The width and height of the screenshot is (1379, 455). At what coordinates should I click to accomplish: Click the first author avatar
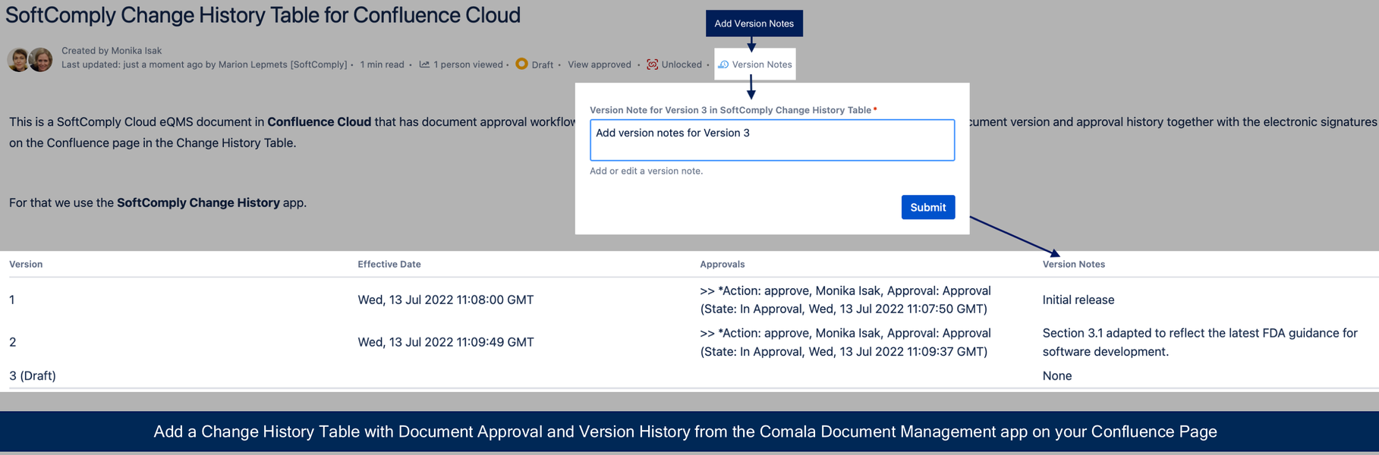[x=18, y=58]
